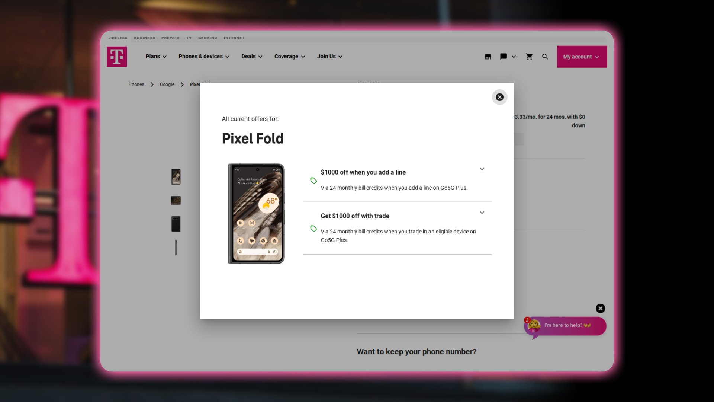Expand the $1000 off add a line offer

(x=482, y=169)
